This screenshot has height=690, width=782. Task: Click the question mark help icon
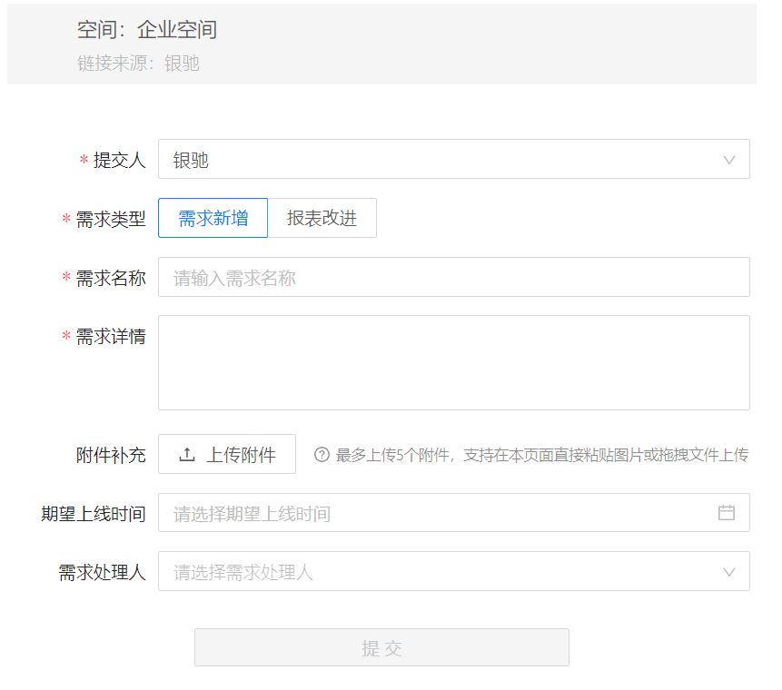coord(322,455)
